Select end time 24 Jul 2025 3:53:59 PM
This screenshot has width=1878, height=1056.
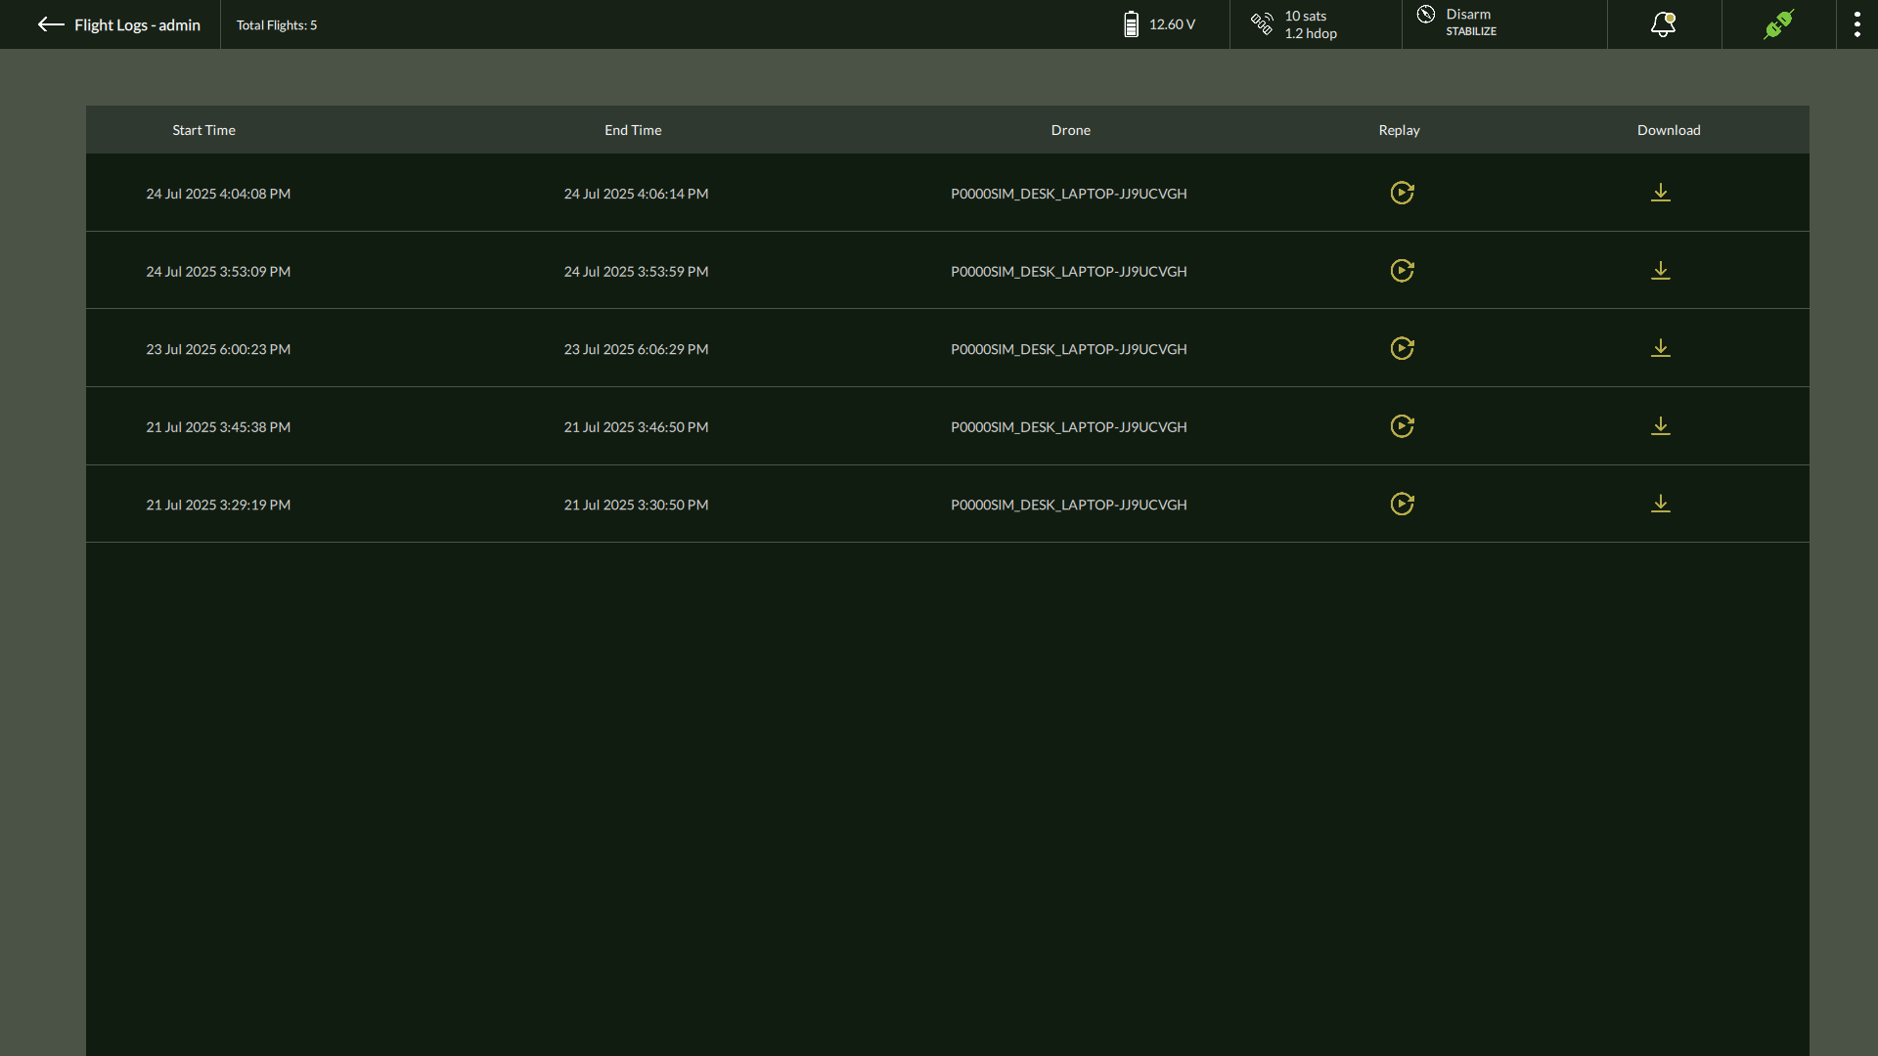pos(636,272)
